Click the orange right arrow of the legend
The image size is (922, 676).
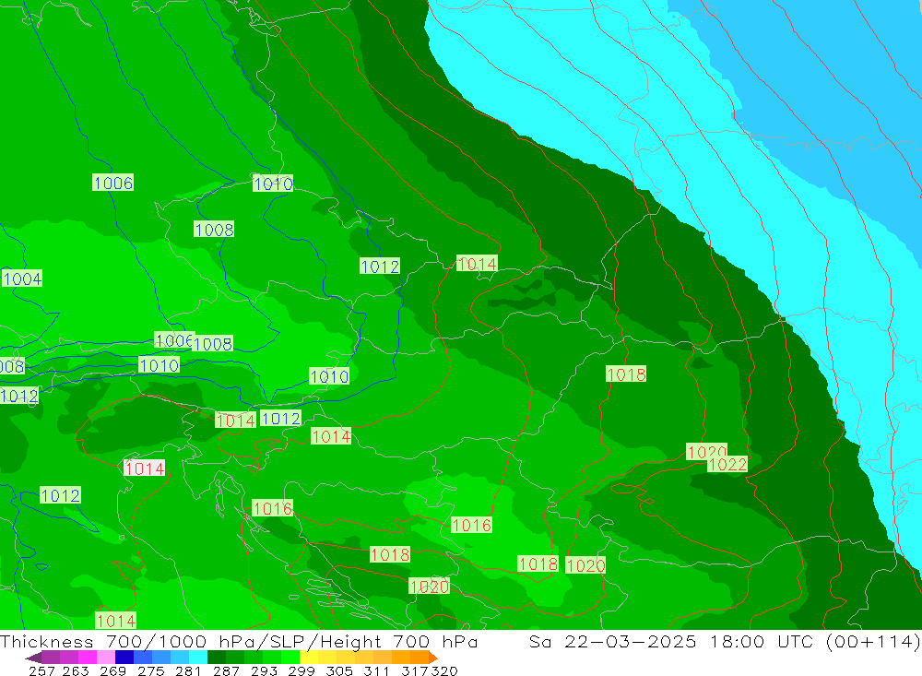click(x=433, y=658)
